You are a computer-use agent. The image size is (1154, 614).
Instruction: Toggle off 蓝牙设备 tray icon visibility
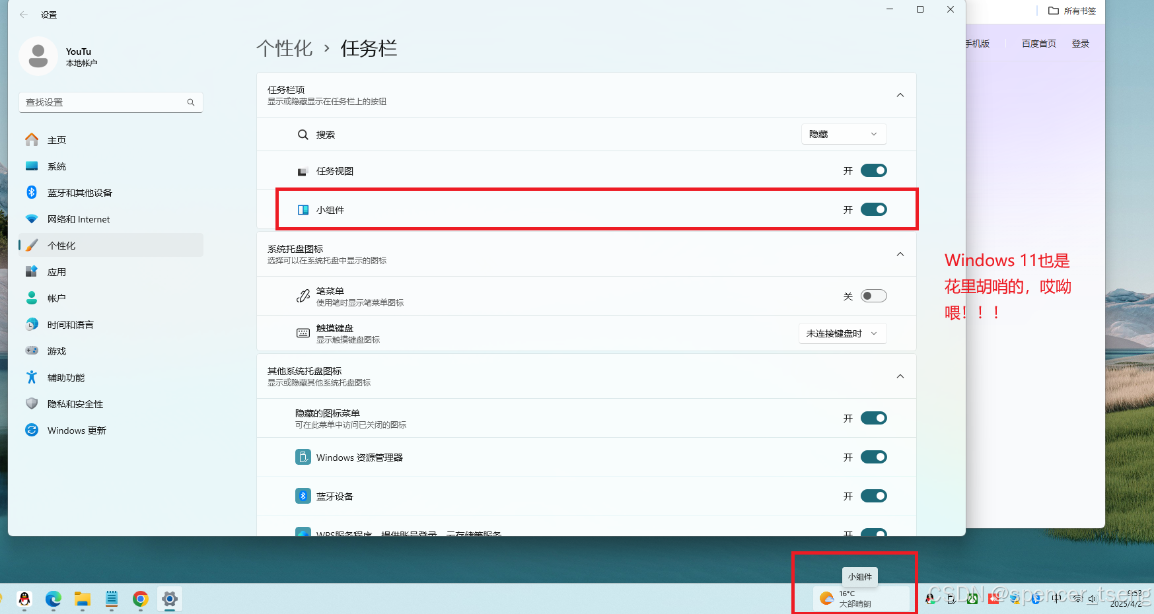(x=873, y=496)
